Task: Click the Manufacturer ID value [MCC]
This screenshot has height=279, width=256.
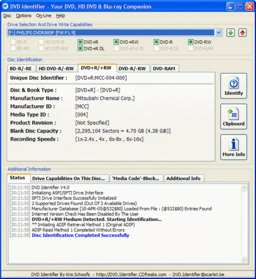Action: point(82,106)
